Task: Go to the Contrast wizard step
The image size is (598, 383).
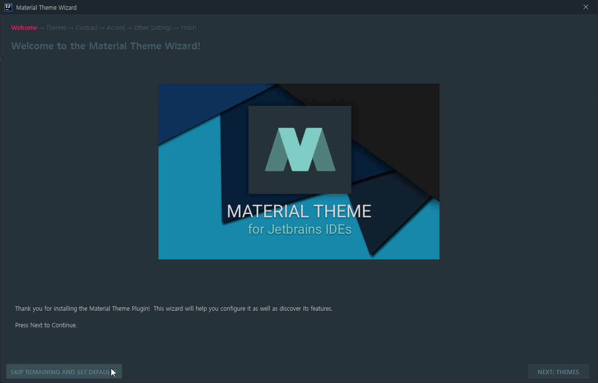Action: (86, 28)
